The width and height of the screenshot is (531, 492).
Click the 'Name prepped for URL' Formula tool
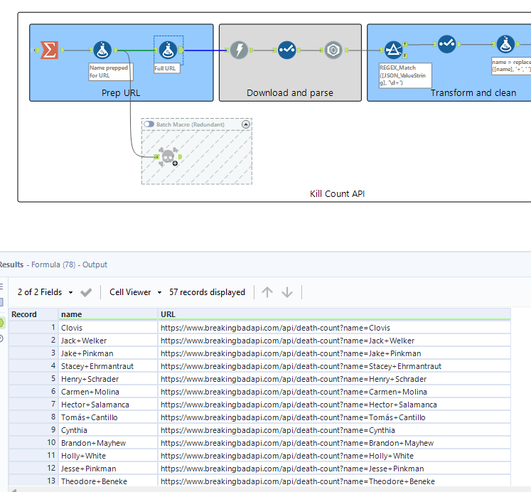(x=102, y=50)
